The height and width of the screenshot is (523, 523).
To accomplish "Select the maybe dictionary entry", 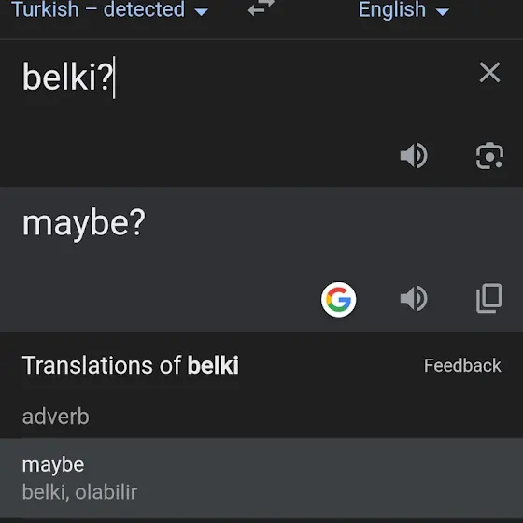I will tap(261, 478).
